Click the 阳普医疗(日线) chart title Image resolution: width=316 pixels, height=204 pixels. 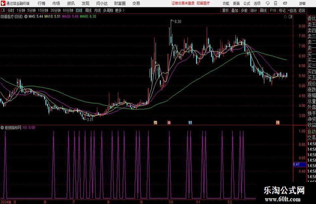coord(12,16)
